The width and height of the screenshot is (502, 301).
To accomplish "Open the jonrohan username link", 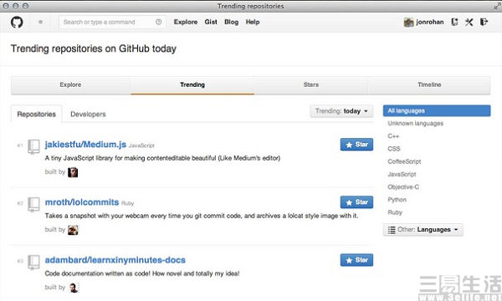I will [x=430, y=22].
